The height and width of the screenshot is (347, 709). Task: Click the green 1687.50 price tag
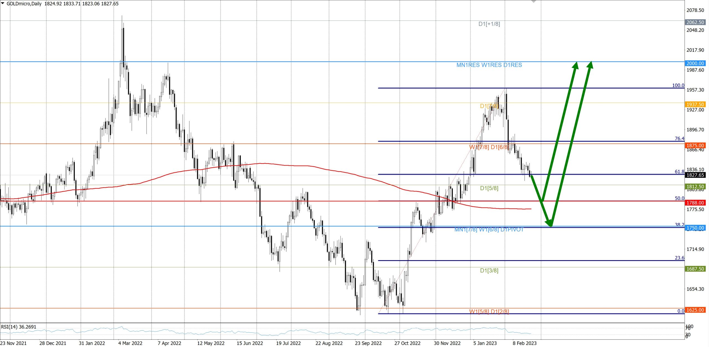(695, 269)
